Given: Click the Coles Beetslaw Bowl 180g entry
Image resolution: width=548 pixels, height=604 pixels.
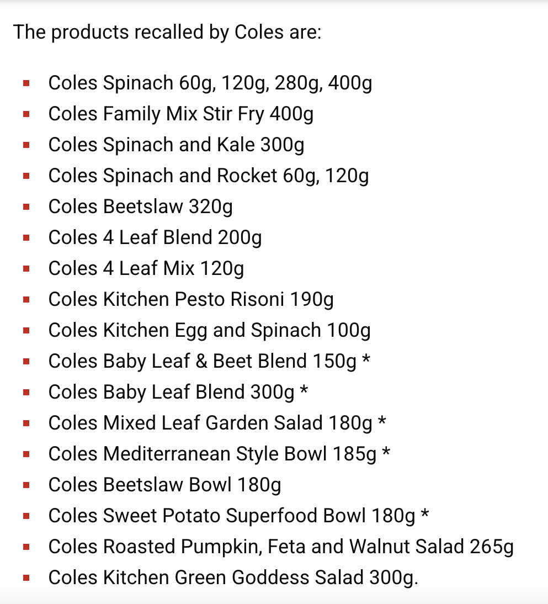Looking at the screenshot, I should [165, 485].
